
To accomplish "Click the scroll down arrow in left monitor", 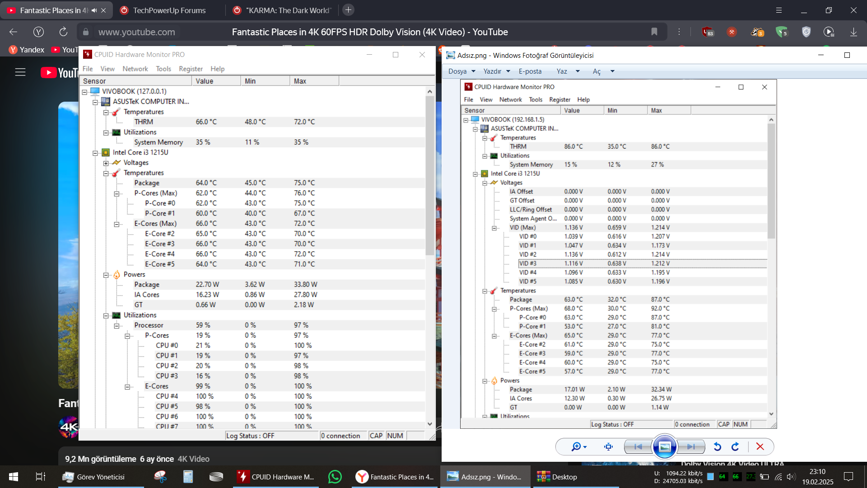I will pos(429,424).
